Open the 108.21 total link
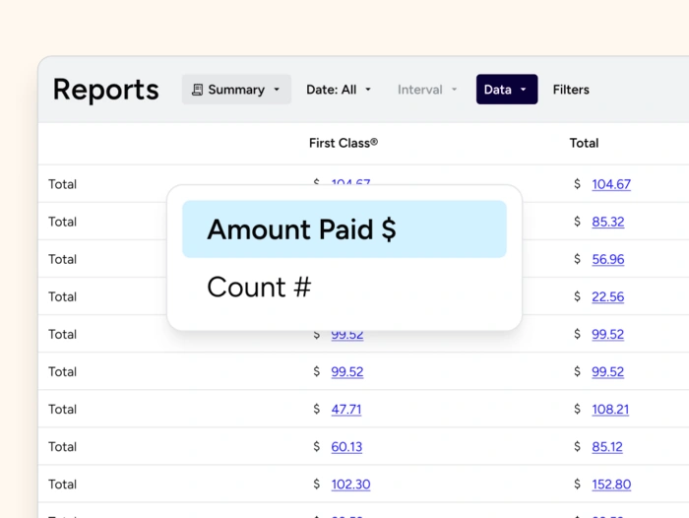 pyautogui.click(x=610, y=409)
